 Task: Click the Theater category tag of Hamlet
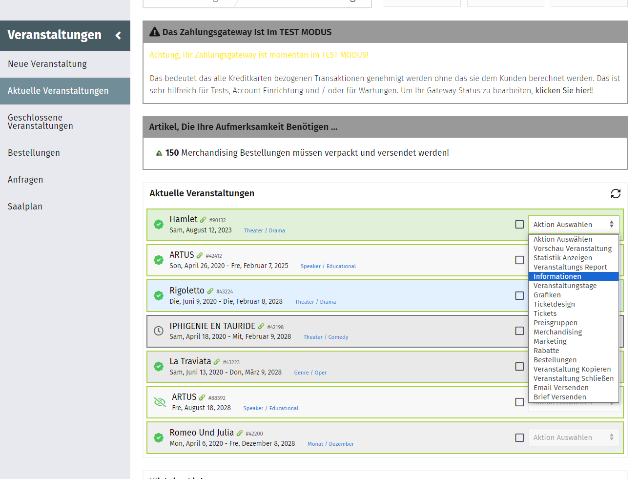tap(253, 230)
